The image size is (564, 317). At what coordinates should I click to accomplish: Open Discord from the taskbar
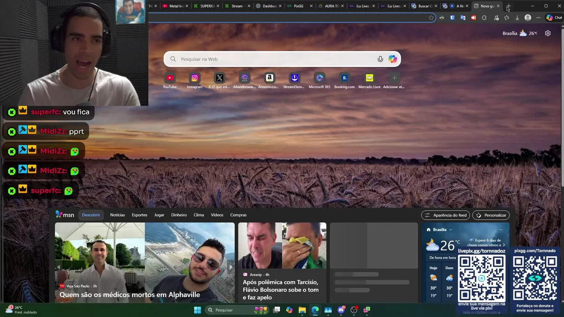341,310
